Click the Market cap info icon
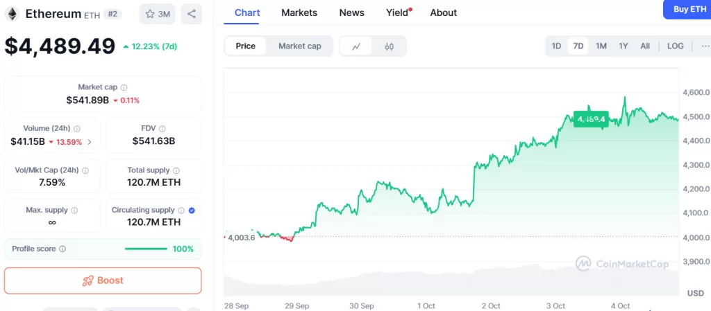Screen dimensions: 711x311 click(x=124, y=88)
